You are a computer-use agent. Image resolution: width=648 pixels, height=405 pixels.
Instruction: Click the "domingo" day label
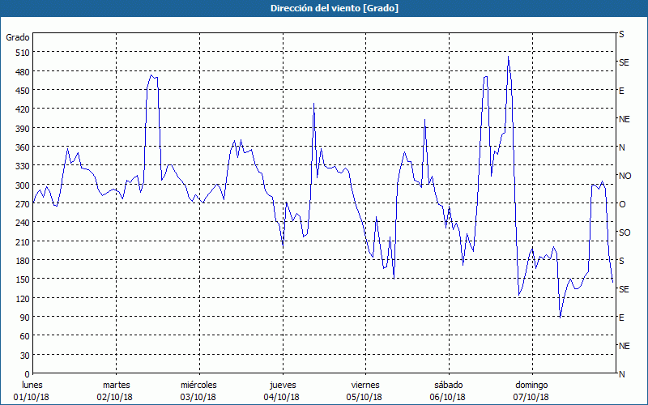pyautogui.click(x=531, y=386)
